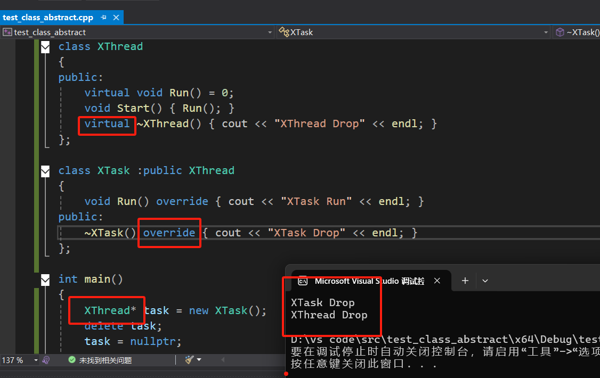Click the pin icon on test_class_abstract.cpp tab
This screenshot has height=378, width=600.
click(104, 18)
